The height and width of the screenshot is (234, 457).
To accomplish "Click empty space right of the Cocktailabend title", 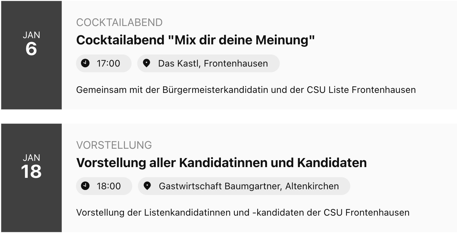I will pyautogui.click(x=381, y=40).
